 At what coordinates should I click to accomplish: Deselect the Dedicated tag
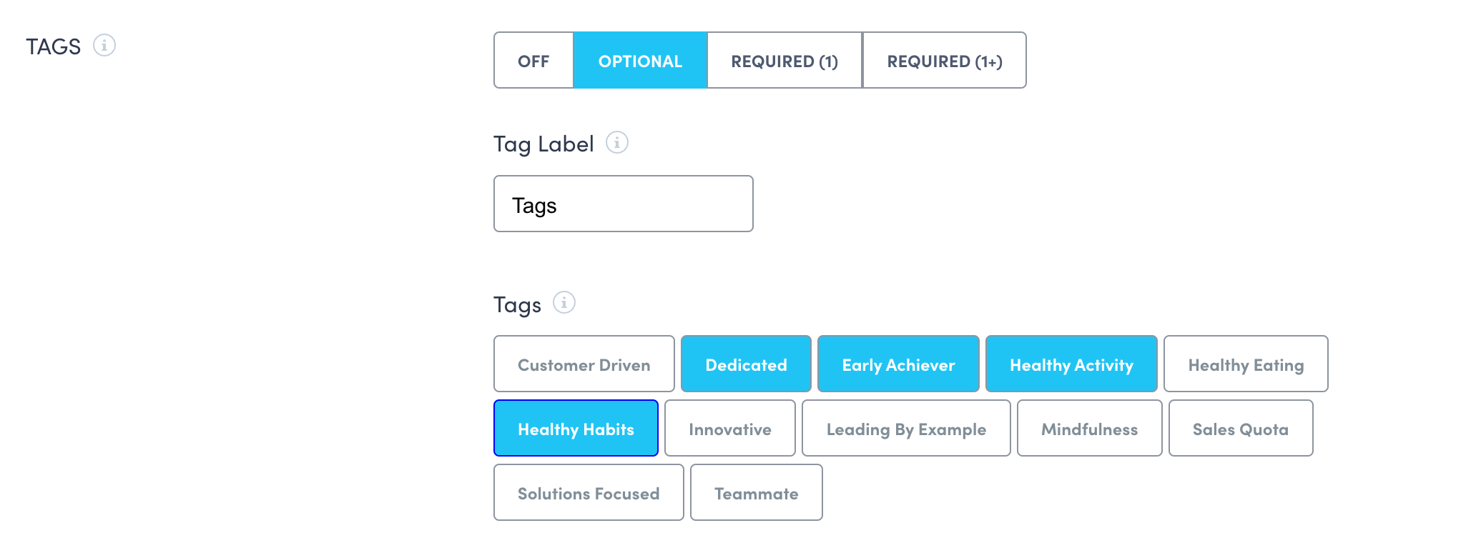click(x=746, y=364)
